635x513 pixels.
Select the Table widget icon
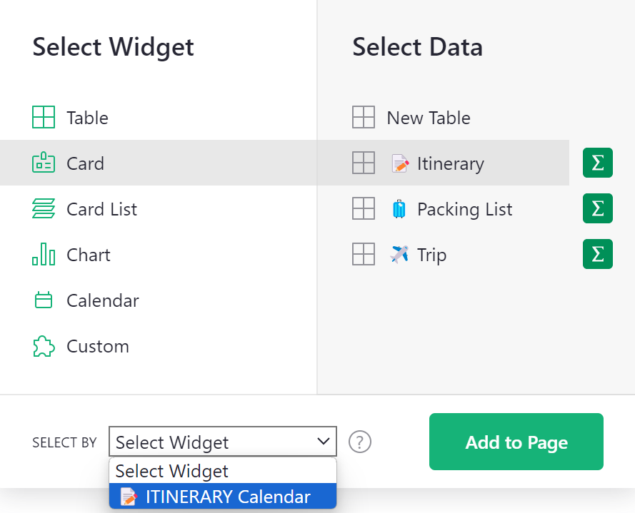pyautogui.click(x=44, y=118)
